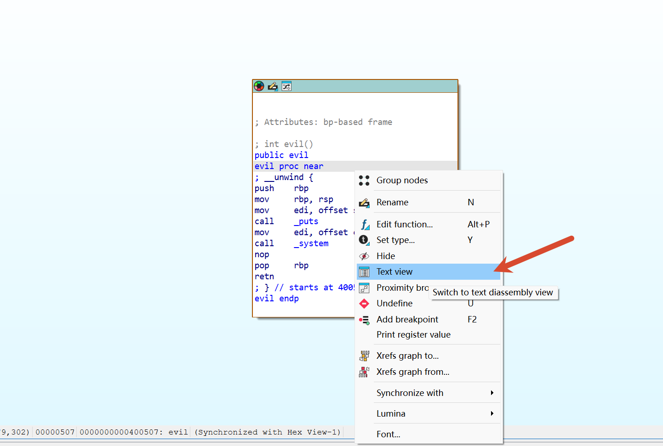Viewport: 663px width, 446px height.
Task: Expand the Lumina submenu
Action: [429, 414]
